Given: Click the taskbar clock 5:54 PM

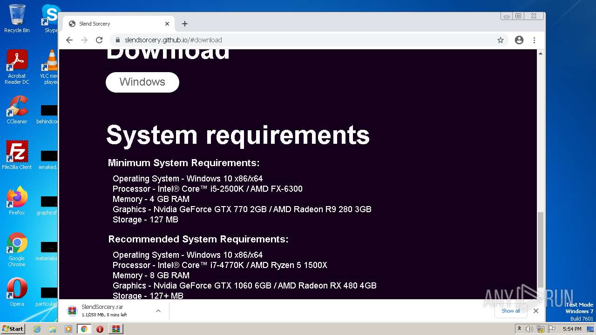Looking at the screenshot, I should click(x=572, y=329).
